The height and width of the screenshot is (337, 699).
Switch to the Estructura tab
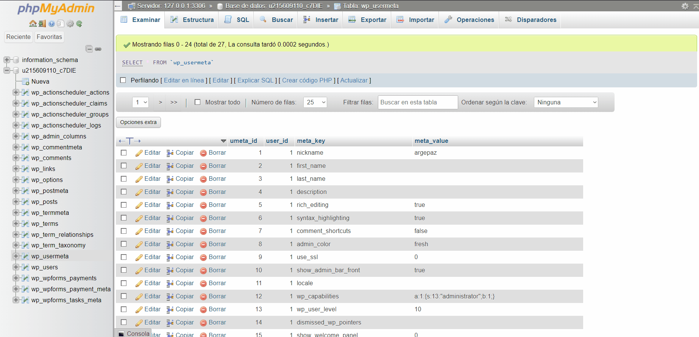pyautogui.click(x=192, y=20)
